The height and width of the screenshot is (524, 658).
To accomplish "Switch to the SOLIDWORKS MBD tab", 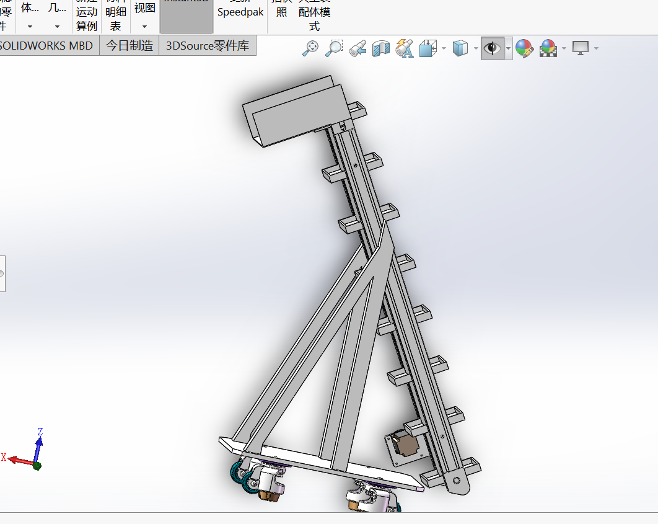I will tap(46, 45).
